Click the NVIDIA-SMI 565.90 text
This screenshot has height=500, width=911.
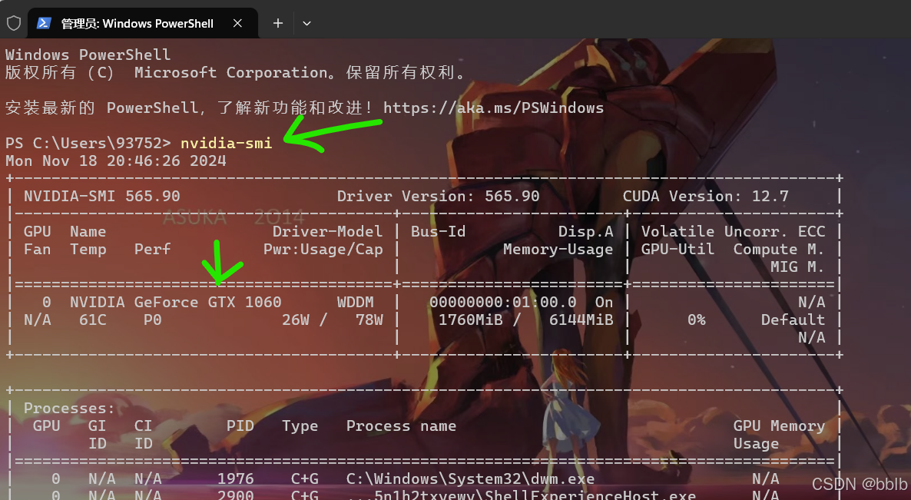[x=101, y=197]
